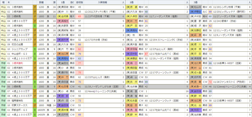Select trainer cell (栗)柴田光

click(63, 63)
